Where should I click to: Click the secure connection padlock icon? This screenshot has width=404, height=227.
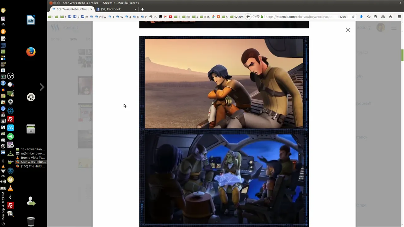tap(262, 17)
